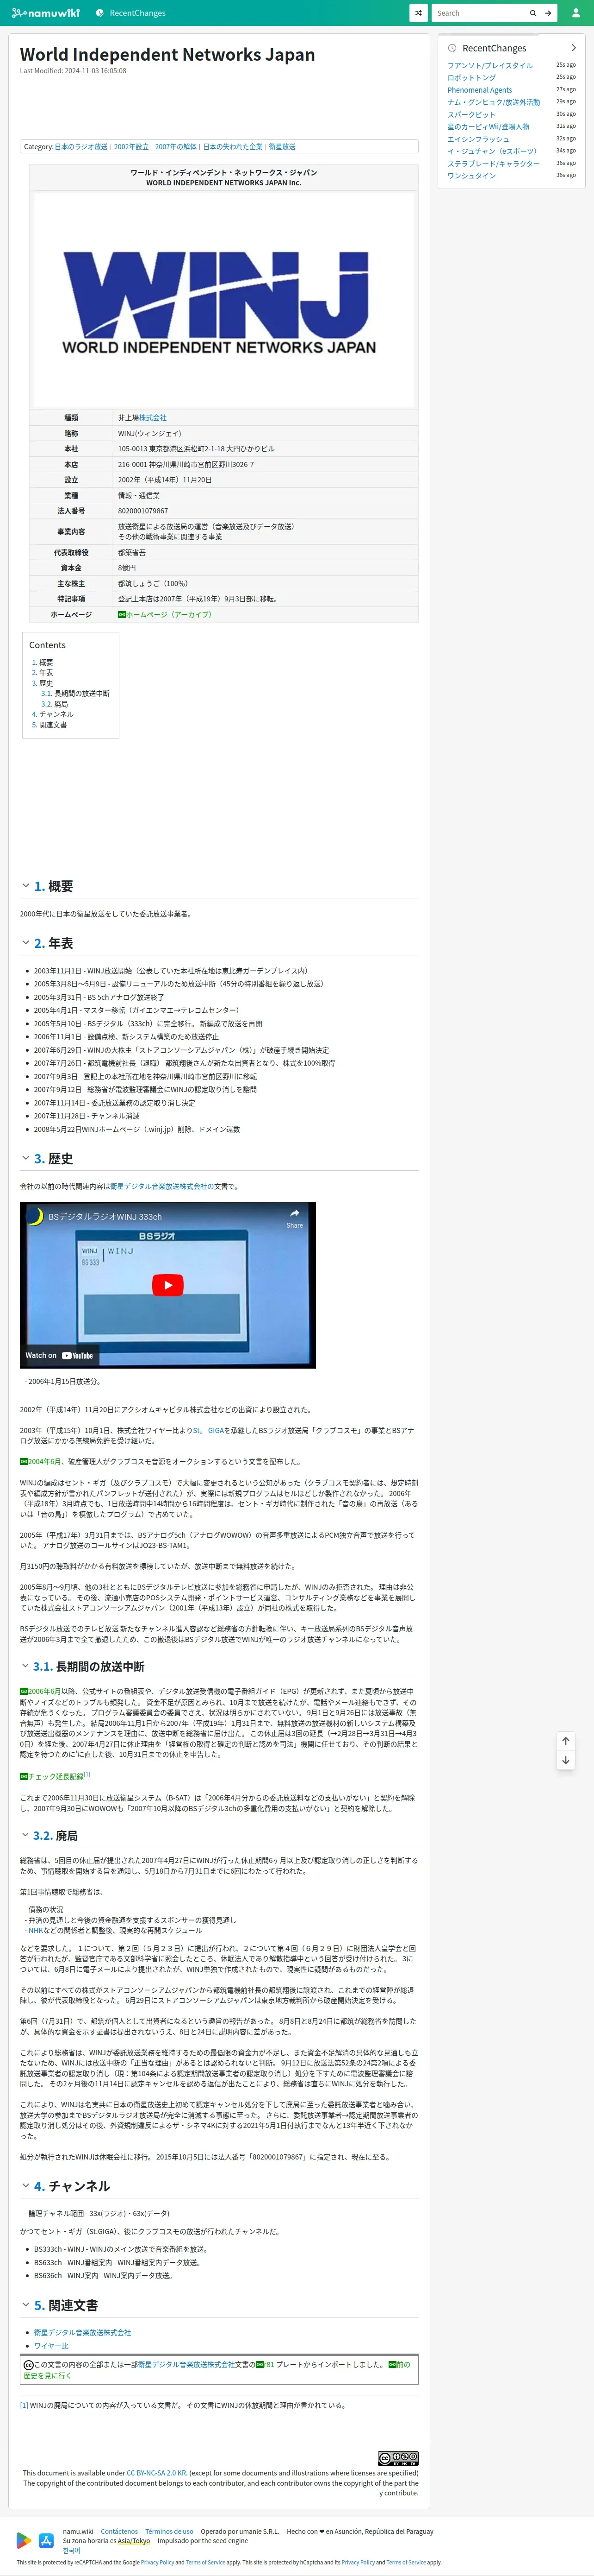594x2576 pixels.
Task: Open the 'ワンシュタイン' recent change
Action: [x=471, y=176]
